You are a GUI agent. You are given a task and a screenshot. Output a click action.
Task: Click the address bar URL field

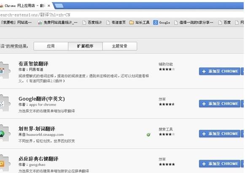(122, 15)
